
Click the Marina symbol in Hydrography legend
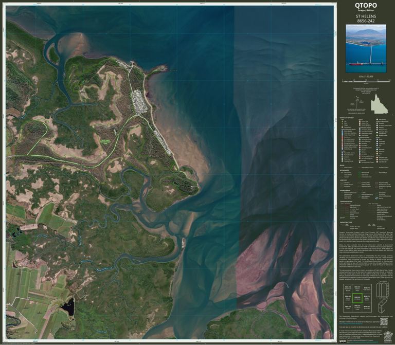click(x=376, y=198)
